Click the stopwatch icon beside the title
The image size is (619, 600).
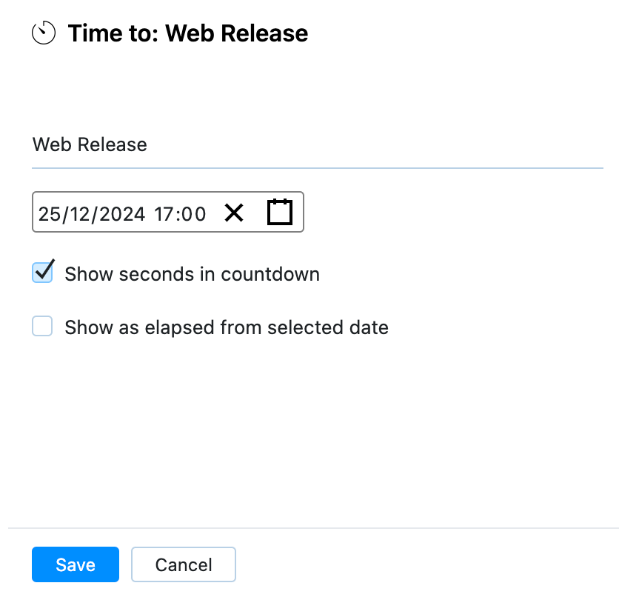(44, 33)
